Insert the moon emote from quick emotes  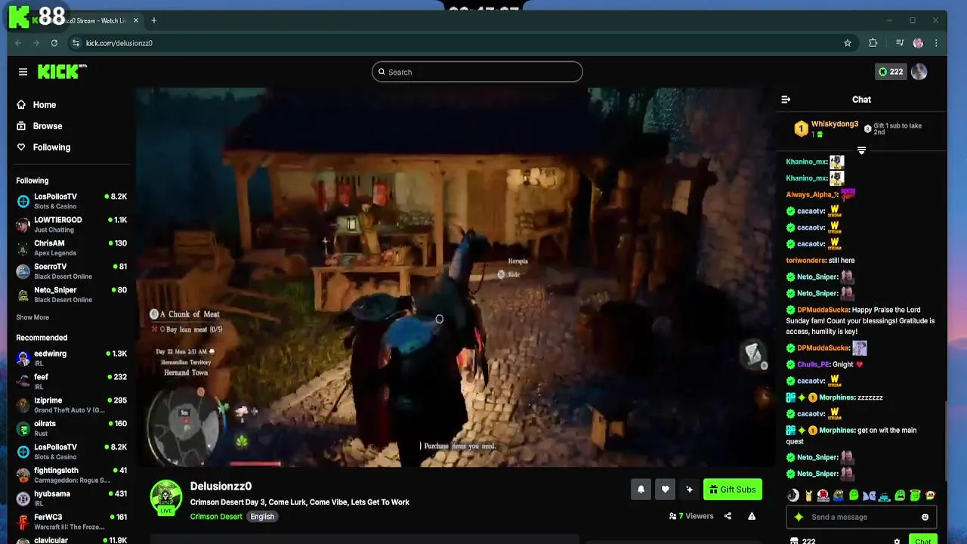(792, 496)
